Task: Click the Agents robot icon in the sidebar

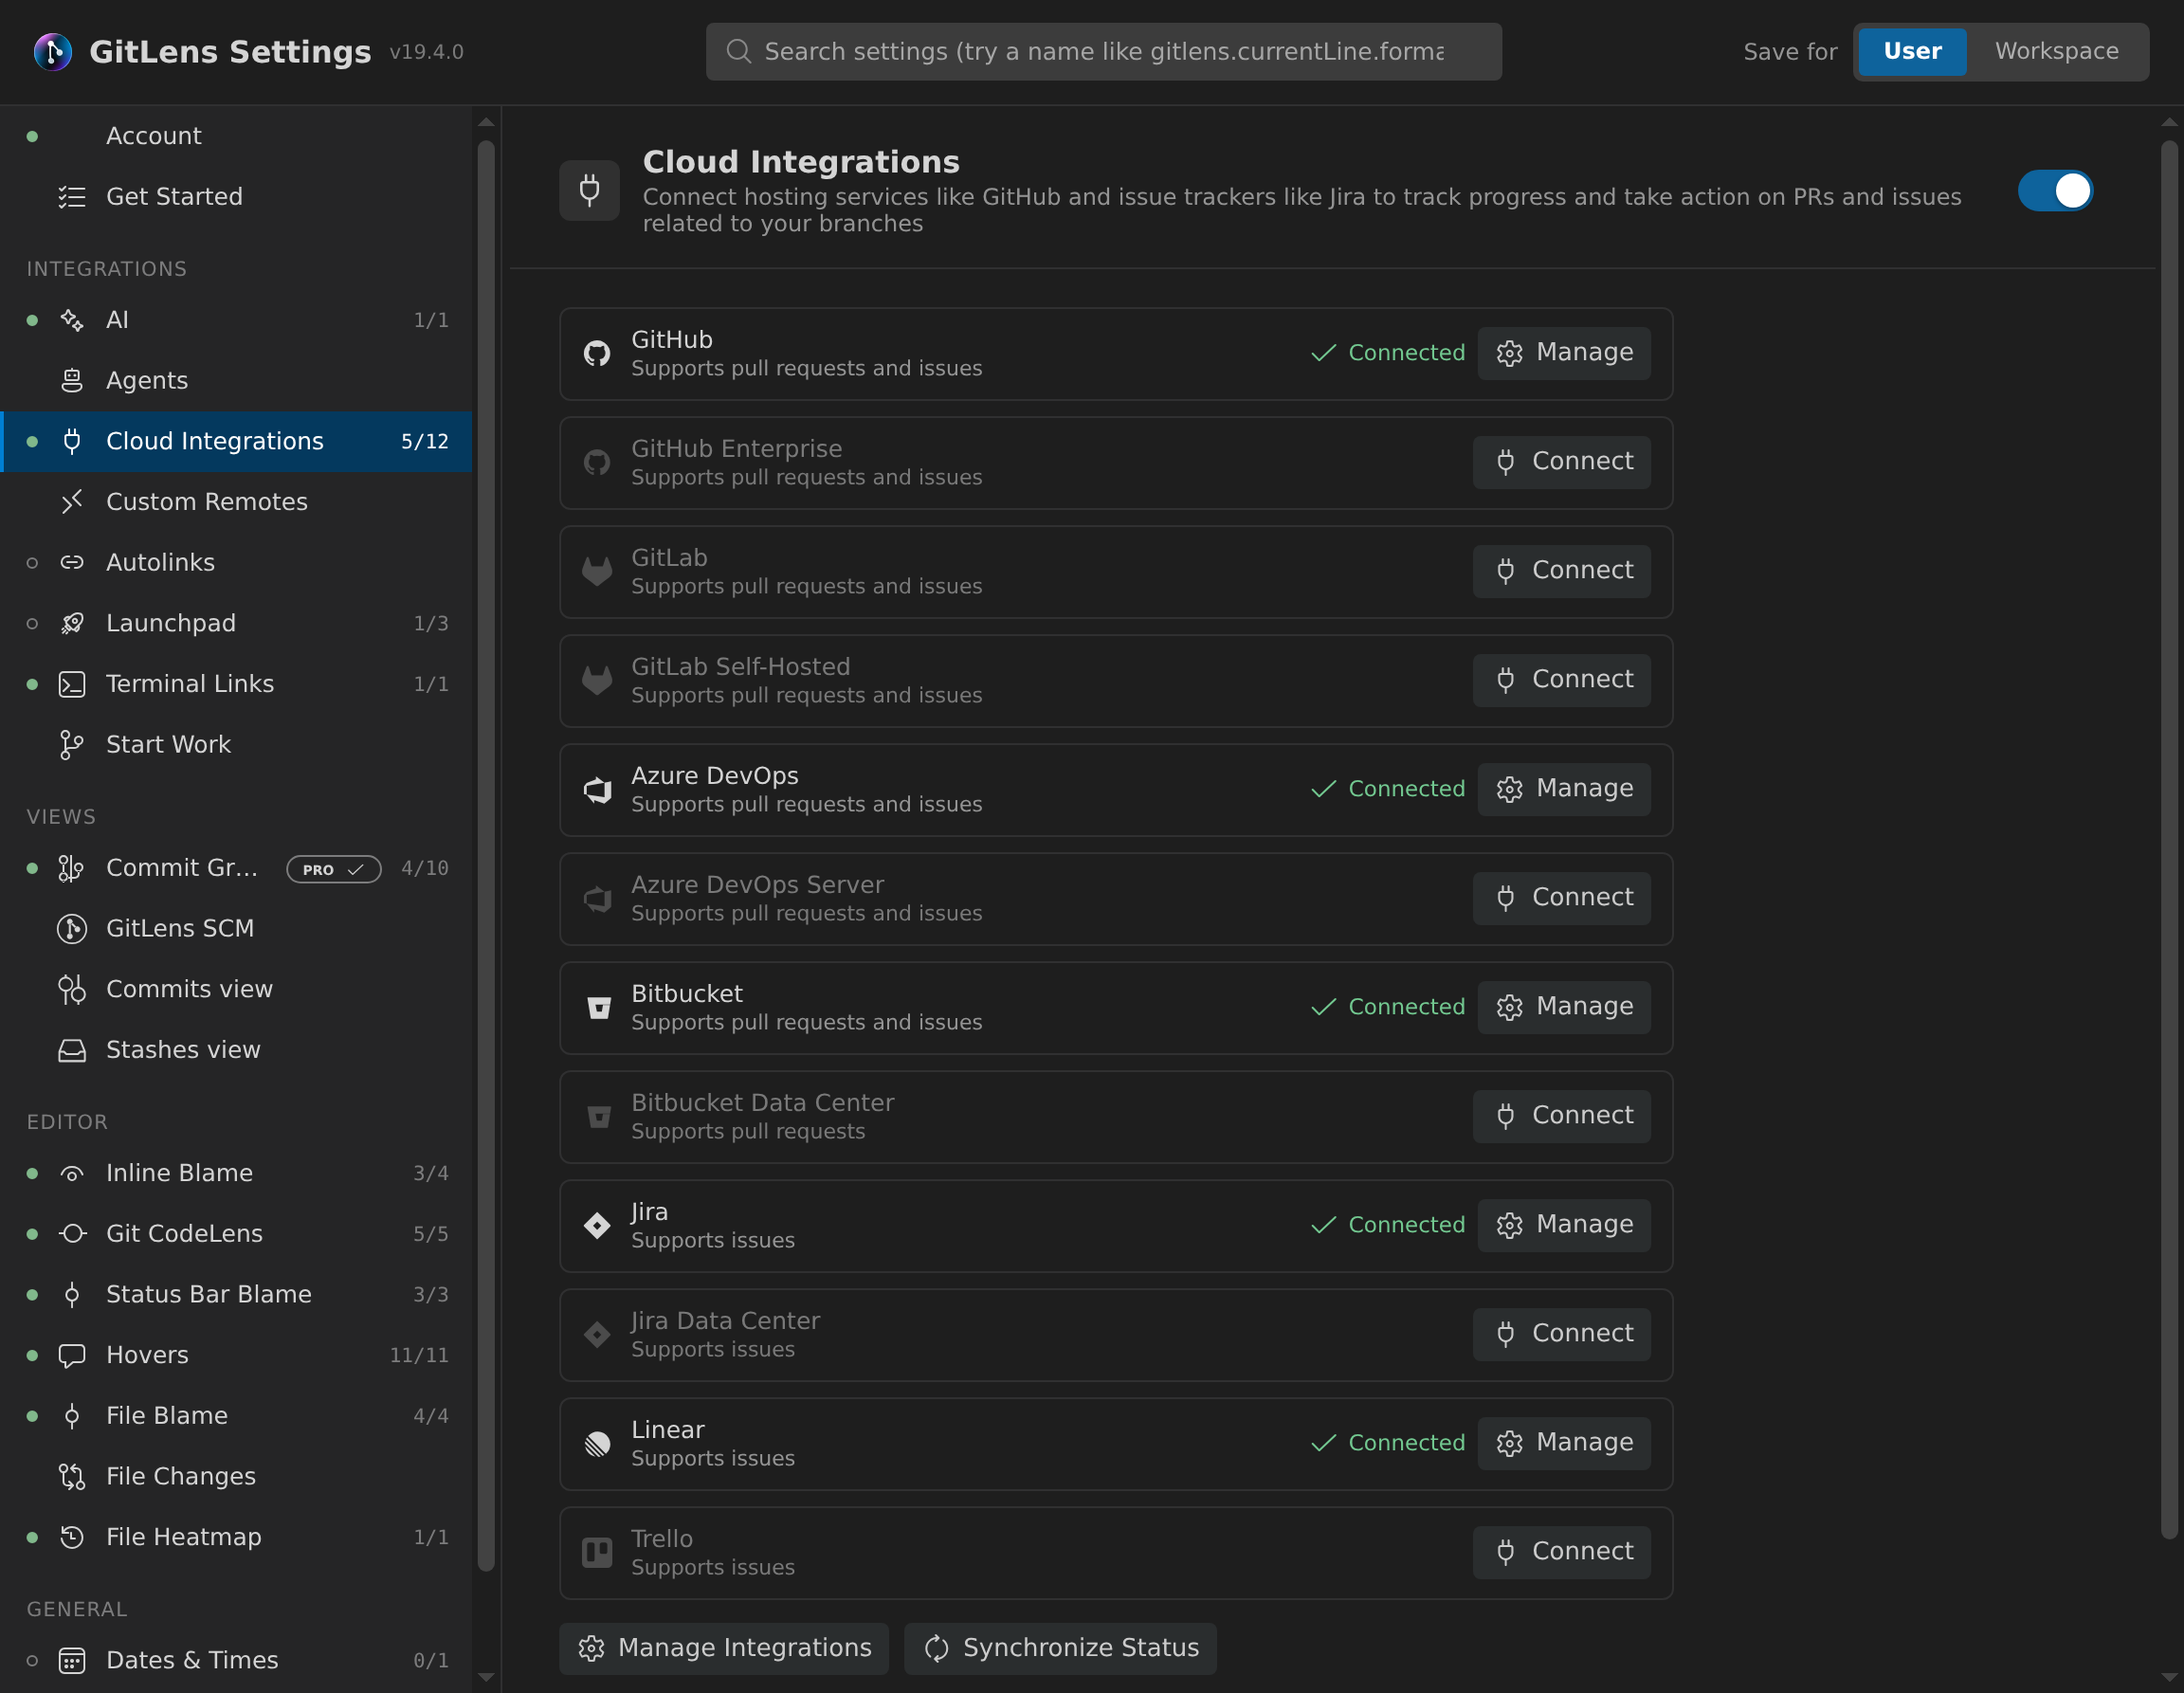Action: (72, 381)
